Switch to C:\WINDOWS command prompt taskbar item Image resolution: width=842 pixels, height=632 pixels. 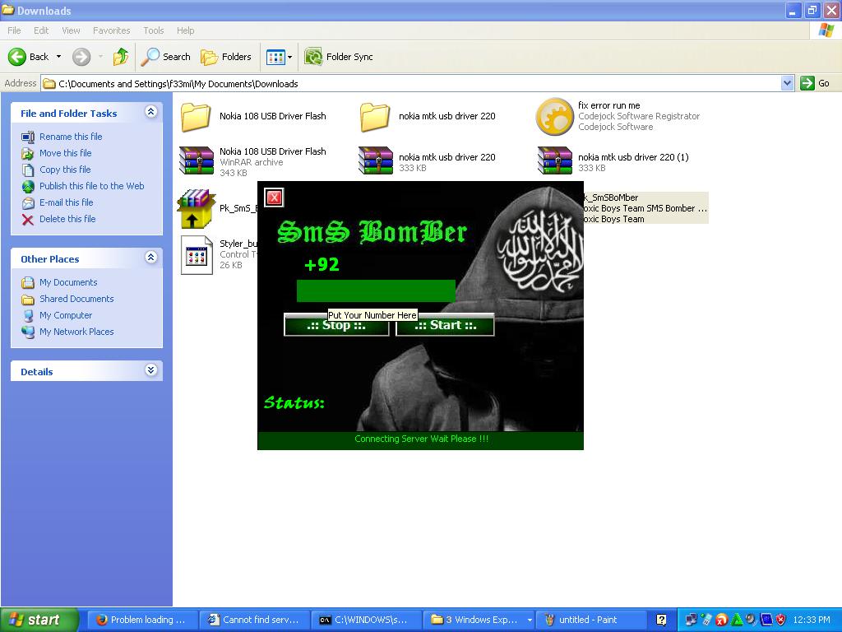(x=367, y=620)
